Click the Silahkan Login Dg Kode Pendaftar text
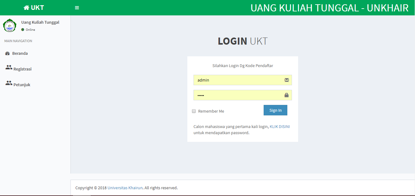 tap(243, 66)
